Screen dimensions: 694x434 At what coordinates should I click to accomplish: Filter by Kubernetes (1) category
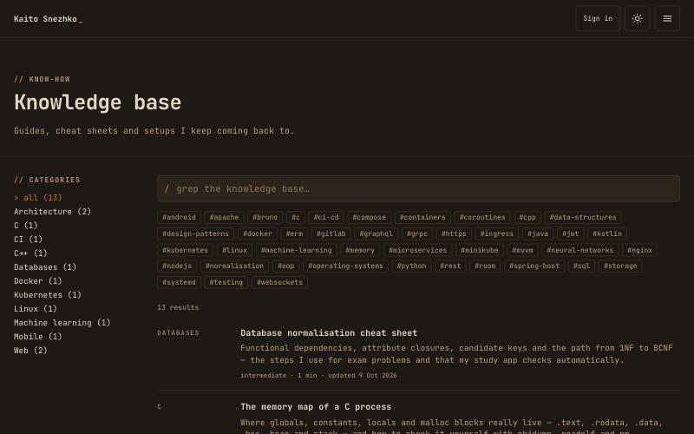pos(48,295)
